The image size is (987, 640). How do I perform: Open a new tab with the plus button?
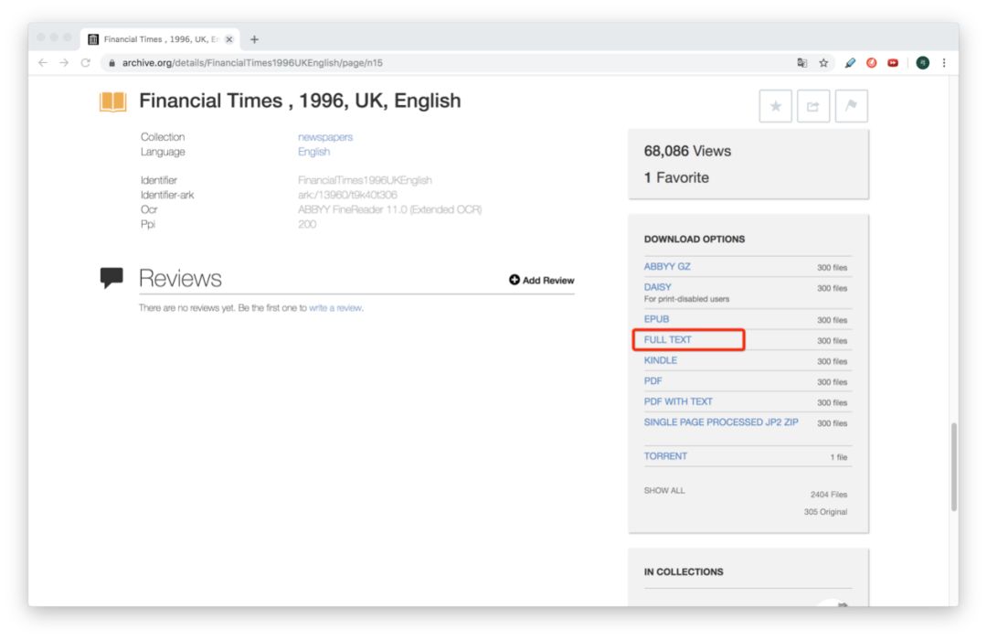click(254, 39)
